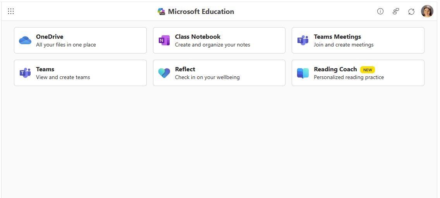Click the purple icon on Teams card
440x198 pixels.
(25, 73)
